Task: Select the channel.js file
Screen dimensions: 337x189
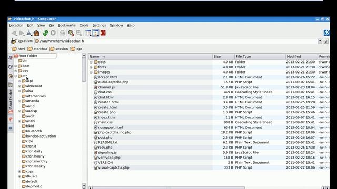Action: coord(106,87)
